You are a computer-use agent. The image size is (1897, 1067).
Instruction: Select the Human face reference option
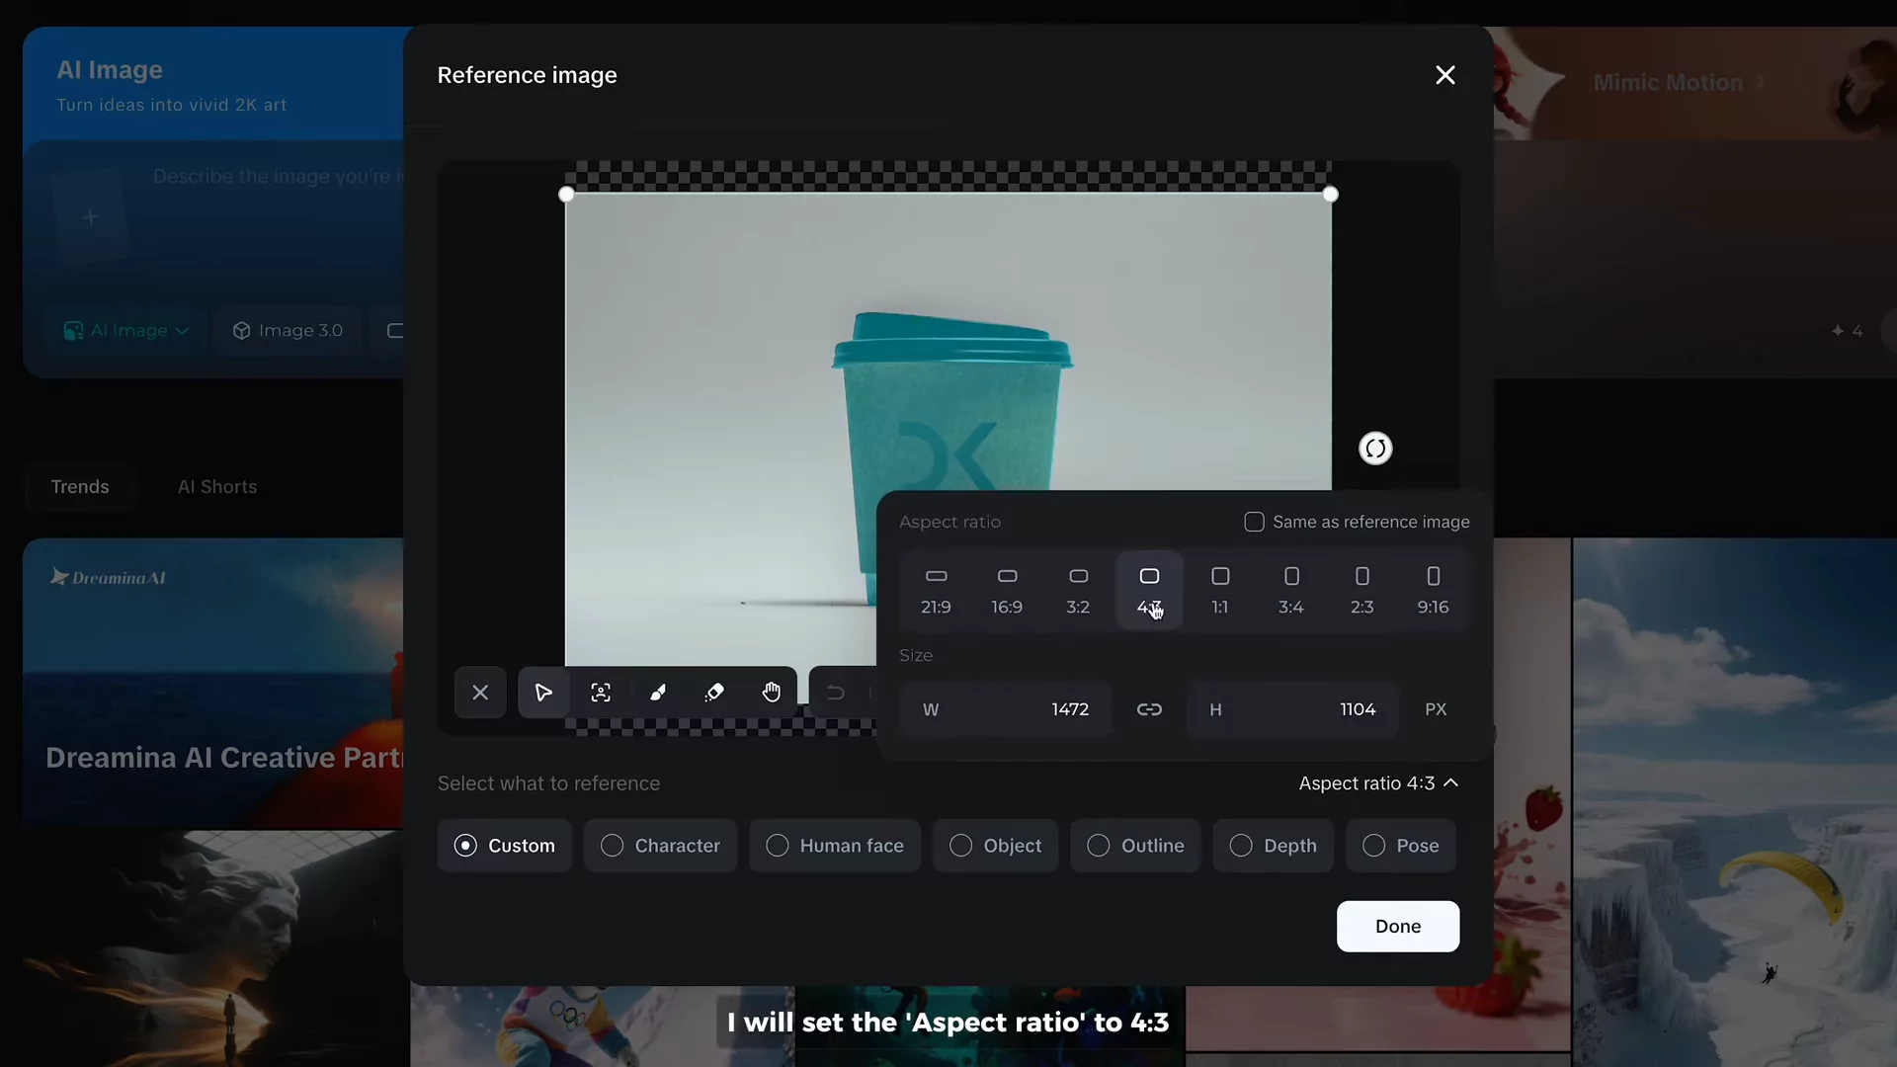(x=835, y=846)
